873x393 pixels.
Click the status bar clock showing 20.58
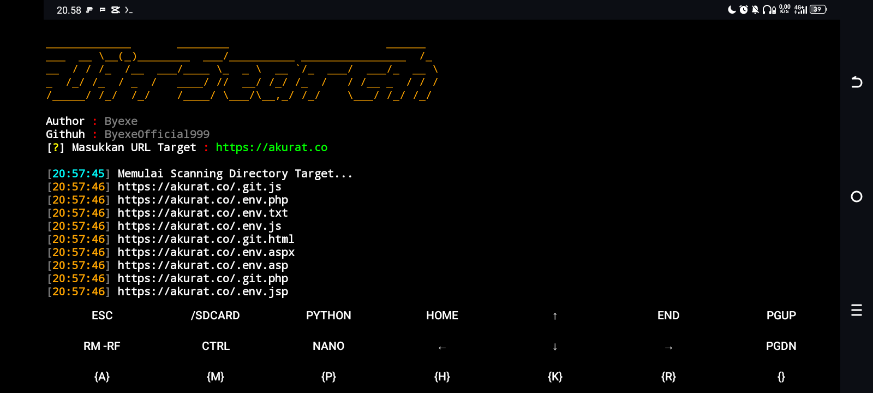pos(69,10)
